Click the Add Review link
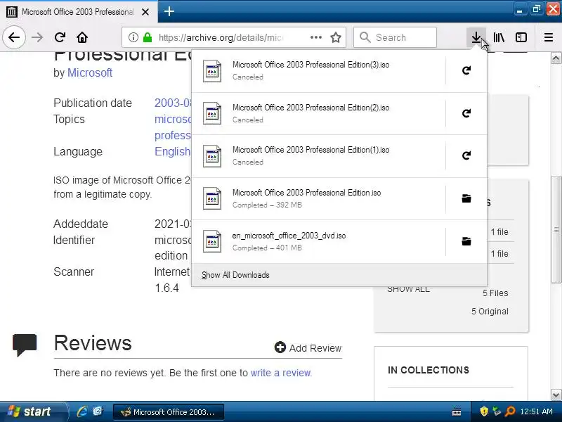This screenshot has height=422, width=562. [x=308, y=347]
